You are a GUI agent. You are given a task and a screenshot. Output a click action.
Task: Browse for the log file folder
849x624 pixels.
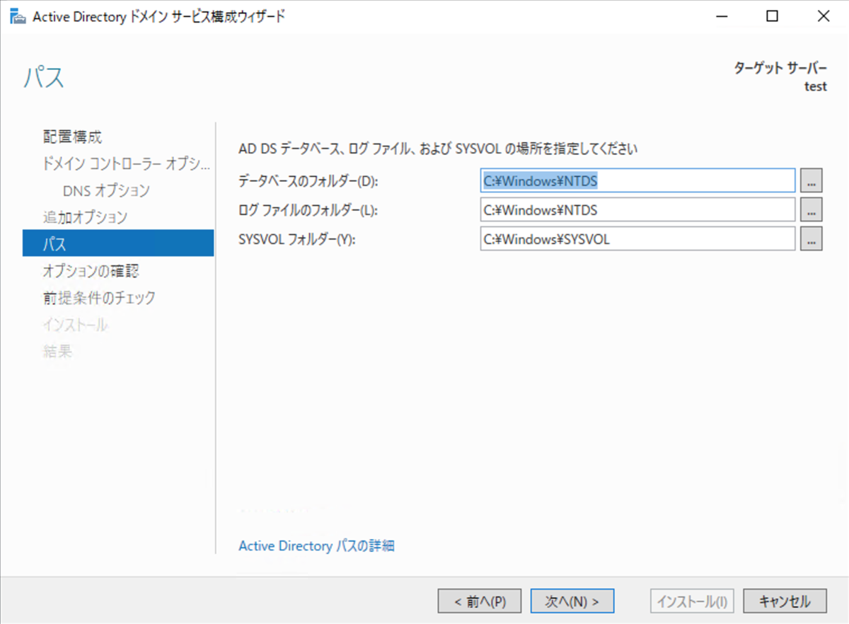811,209
